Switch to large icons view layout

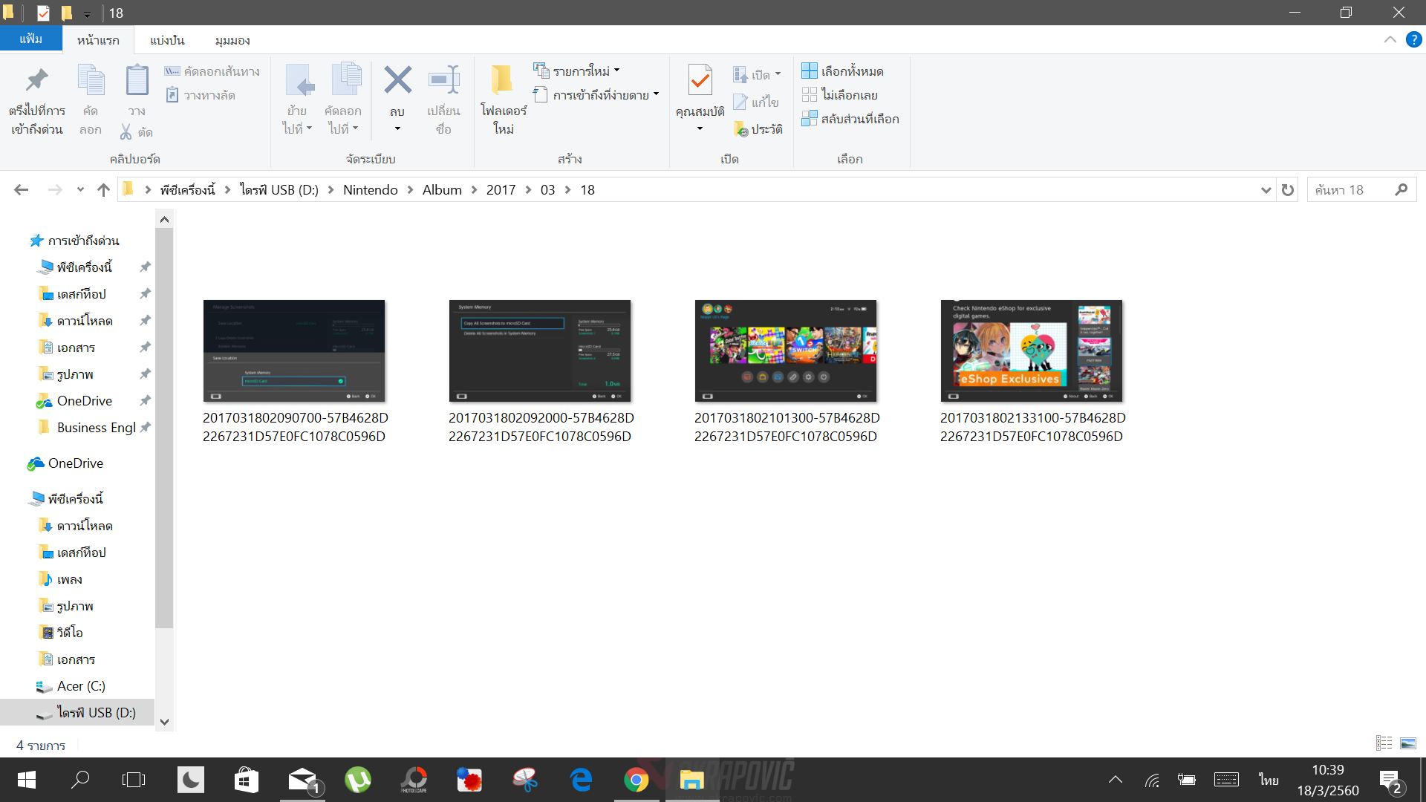click(1408, 743)
